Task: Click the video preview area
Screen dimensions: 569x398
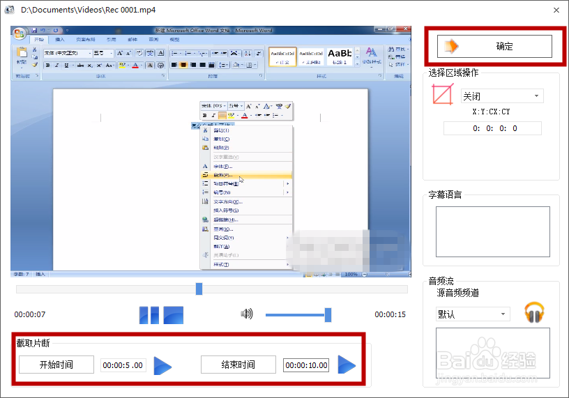Action: (x=211, y=151)
